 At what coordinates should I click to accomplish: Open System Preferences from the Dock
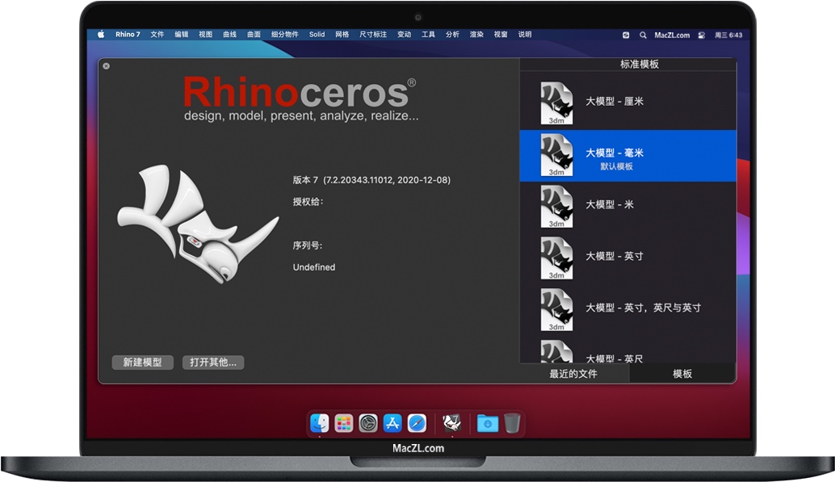click(368, 423)
